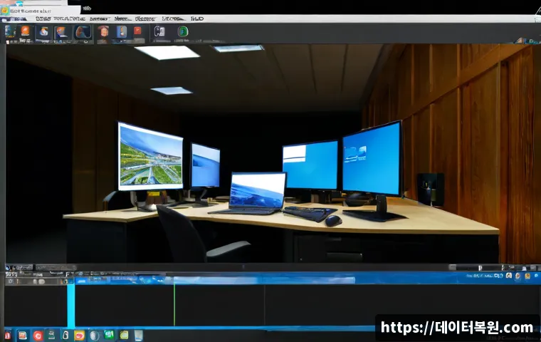Click the cyan playhead bar on the timeline

click(71, 306)
